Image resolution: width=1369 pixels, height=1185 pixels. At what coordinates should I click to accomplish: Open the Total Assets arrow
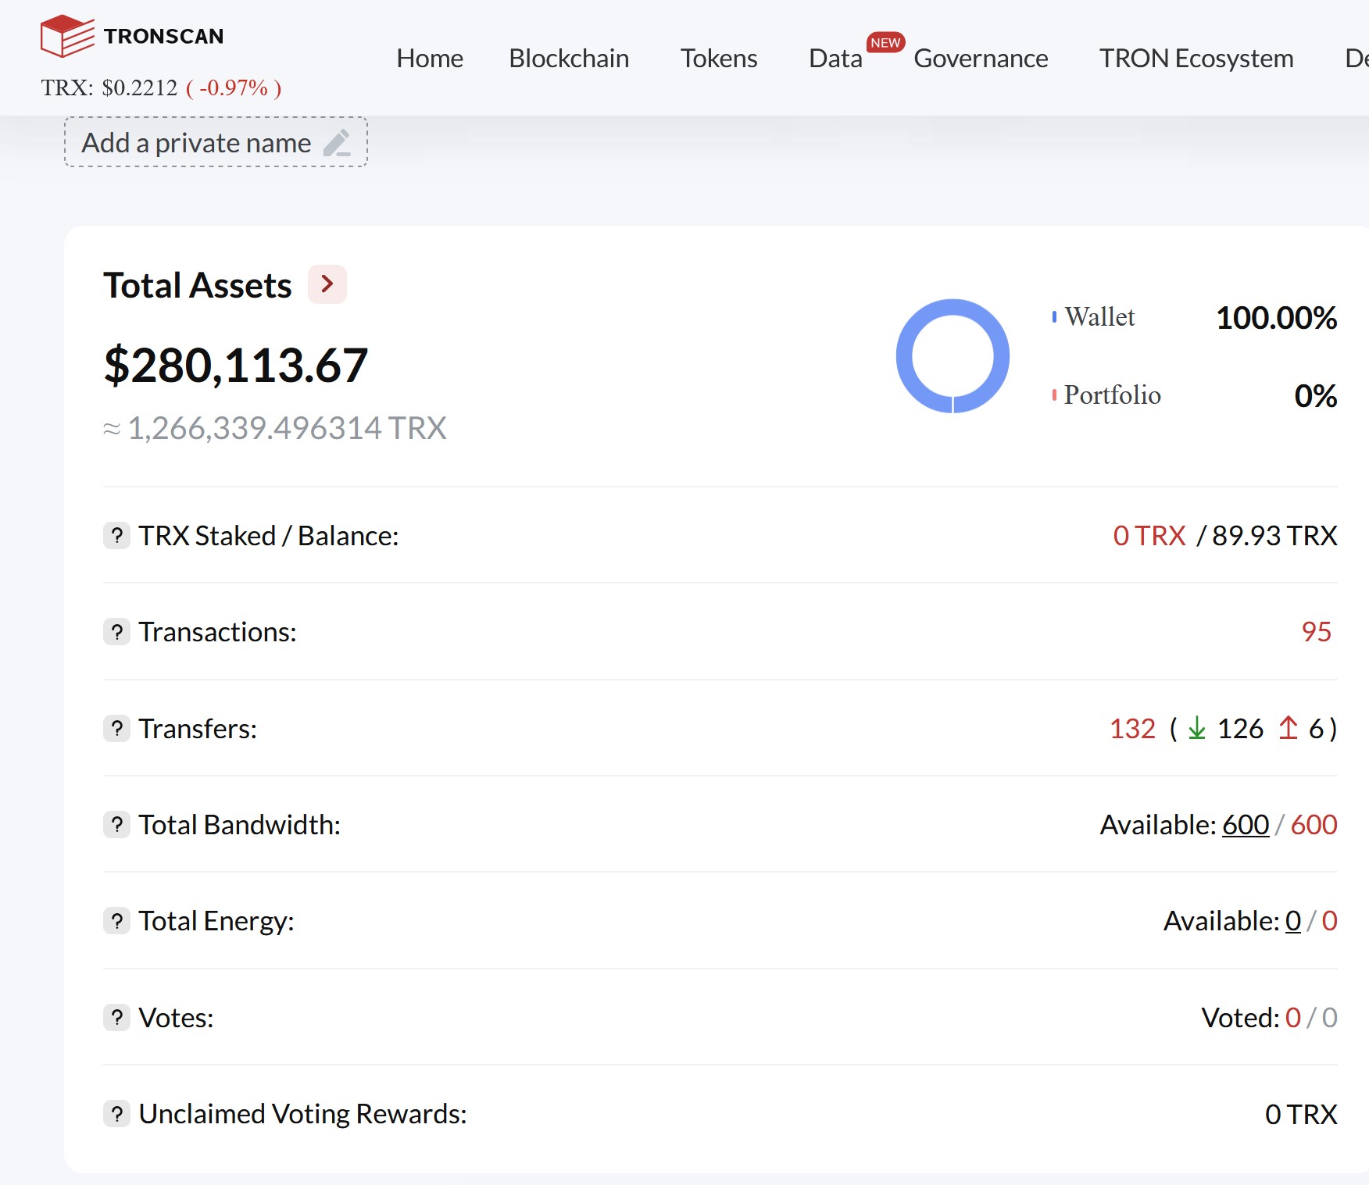pos(327,284)
